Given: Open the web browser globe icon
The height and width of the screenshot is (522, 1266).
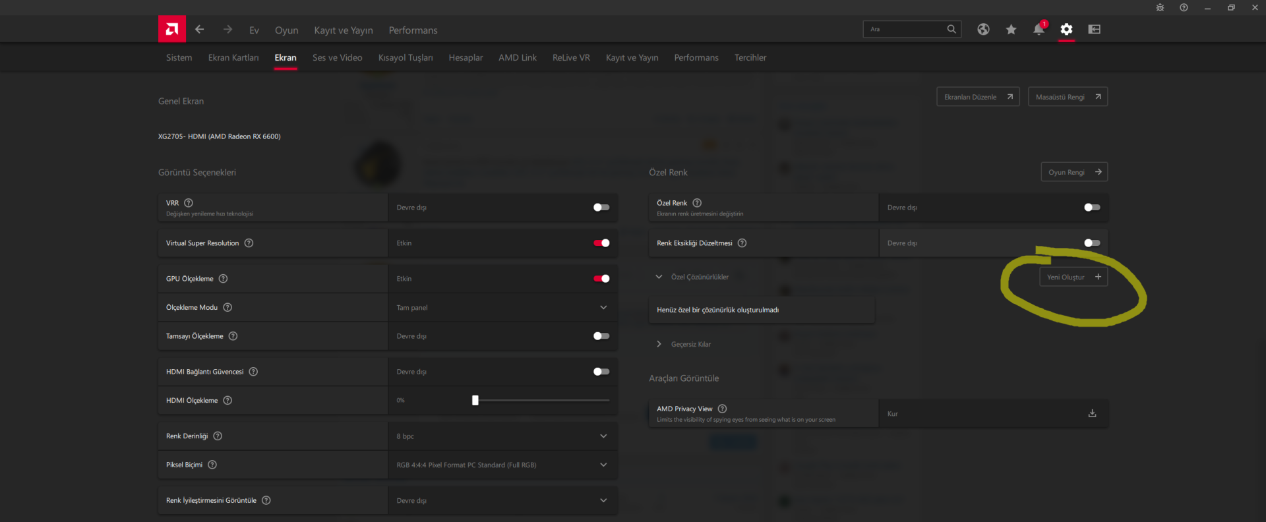Looking at the screenshot, I should [x=983, y=29].
